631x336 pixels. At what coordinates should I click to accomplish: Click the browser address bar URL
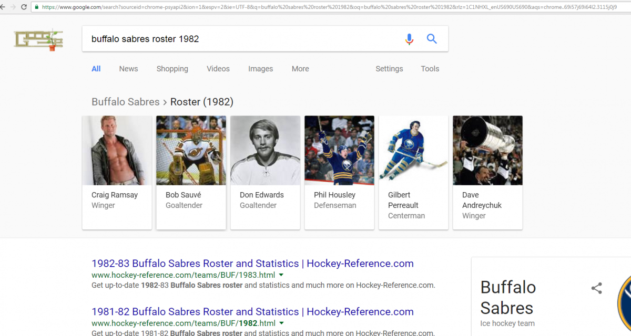329,7
